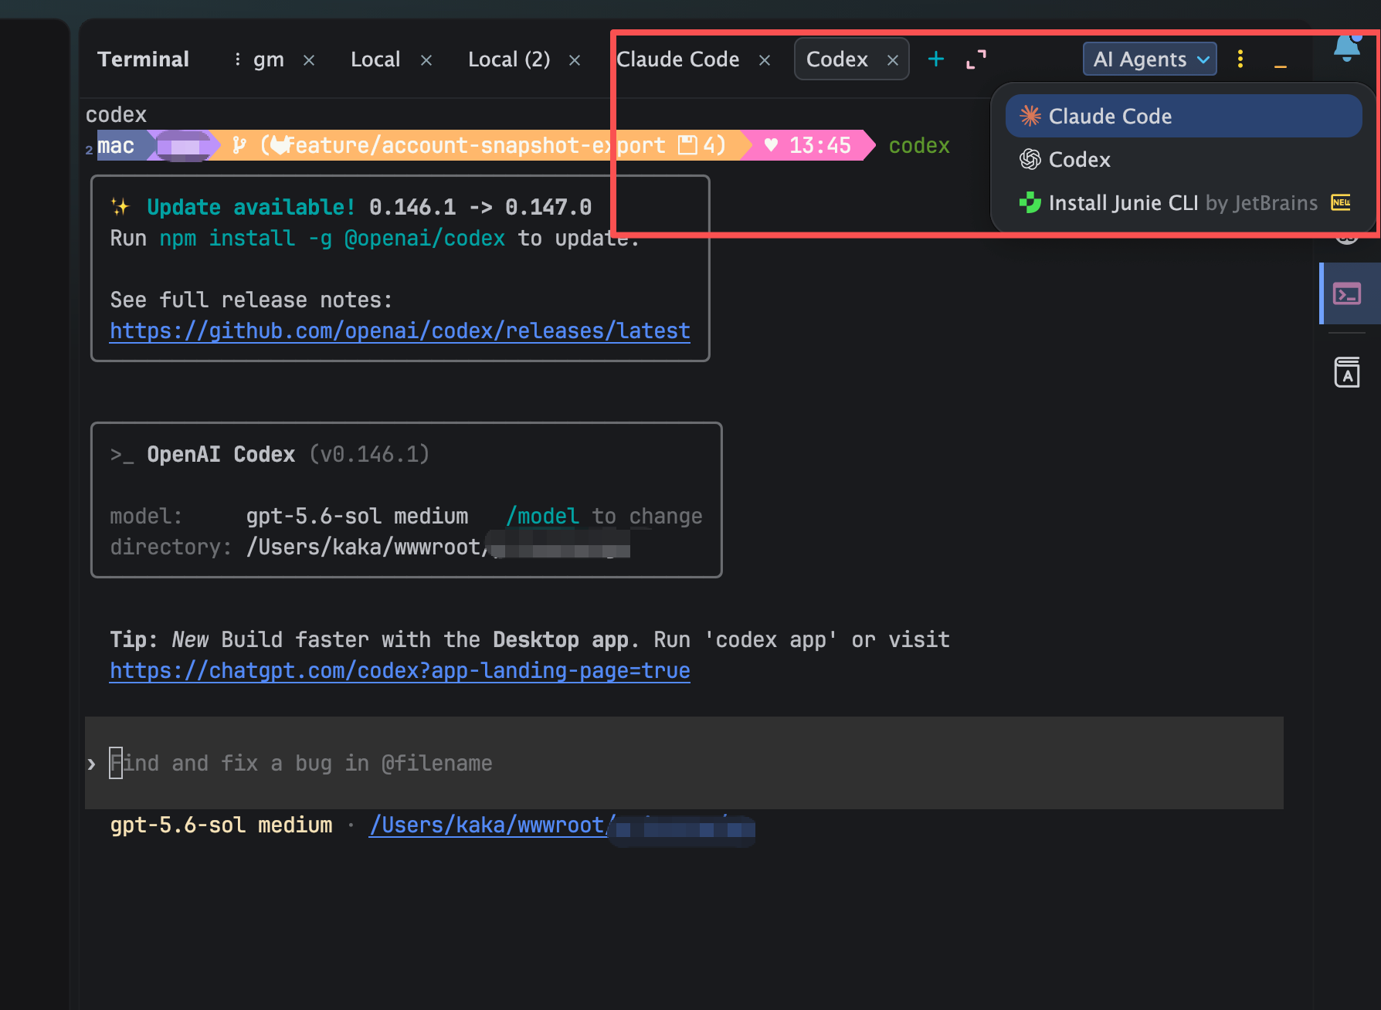Select Terminal tool window sidebar icon

coord(1347,293)
